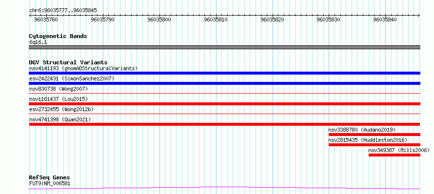
Task: Click the nsv830738 Wong2007 label
Action: (59, 89)
